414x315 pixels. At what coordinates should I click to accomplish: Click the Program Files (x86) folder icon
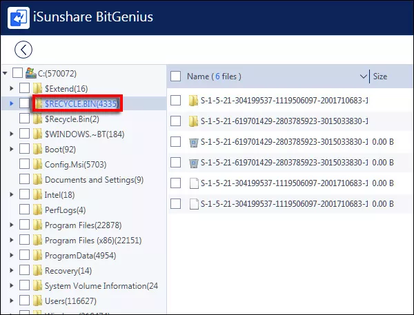point(37,241)
